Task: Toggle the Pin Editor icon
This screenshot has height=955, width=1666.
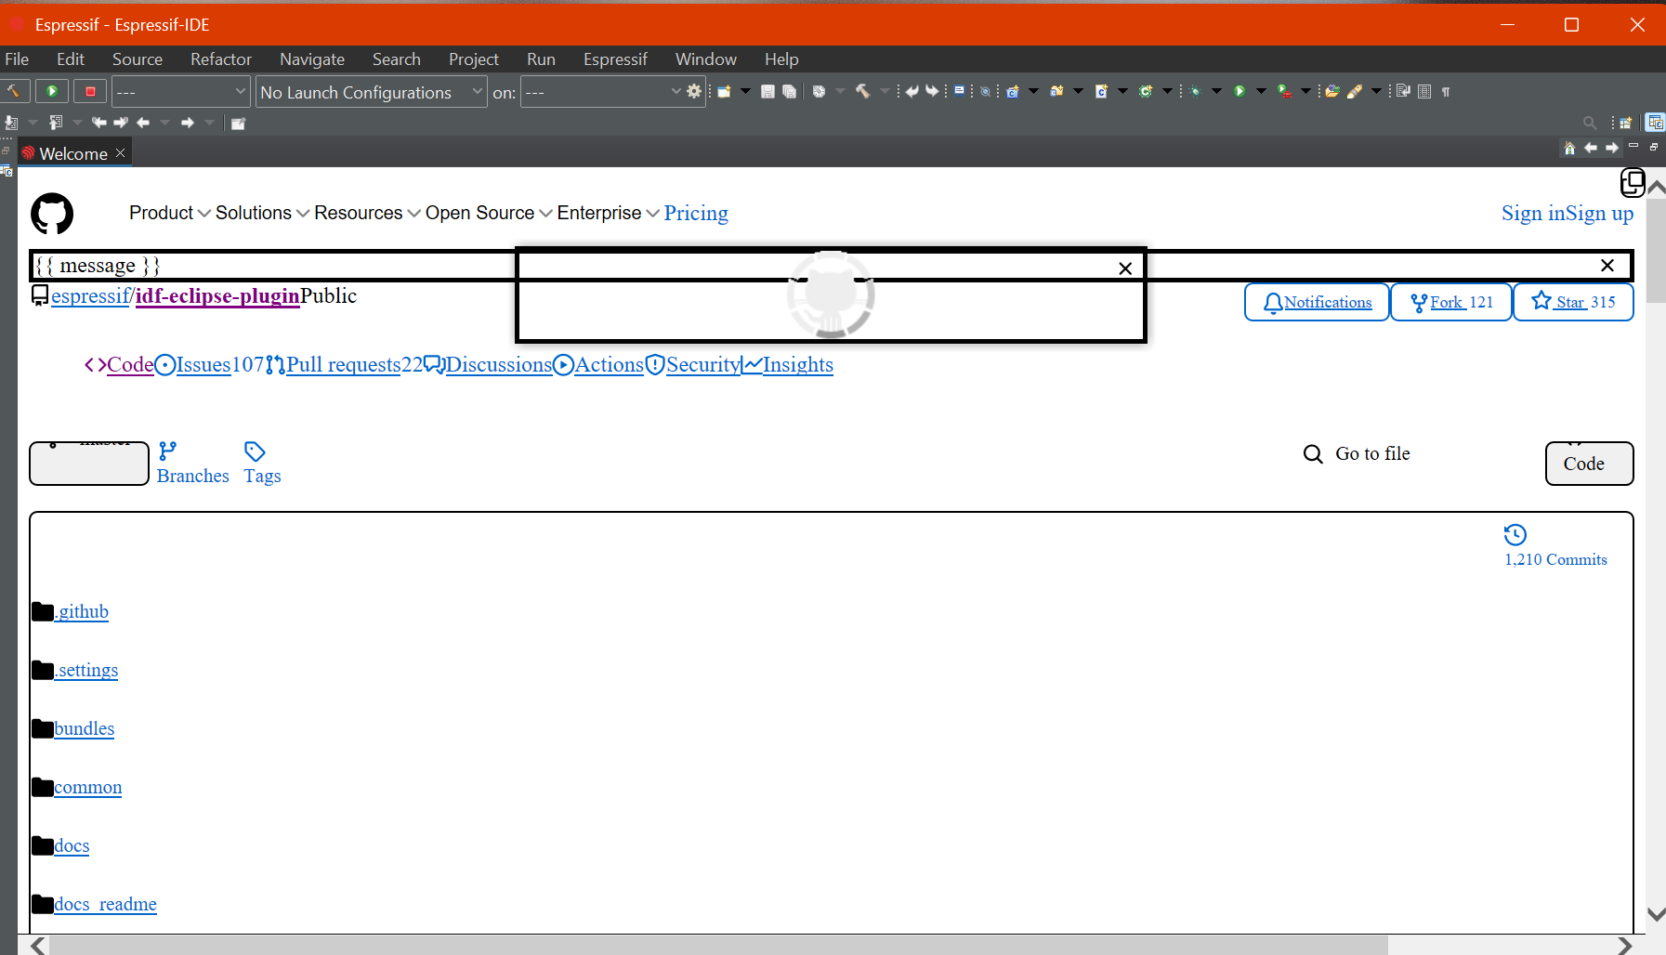Action: tap(238, 123)
